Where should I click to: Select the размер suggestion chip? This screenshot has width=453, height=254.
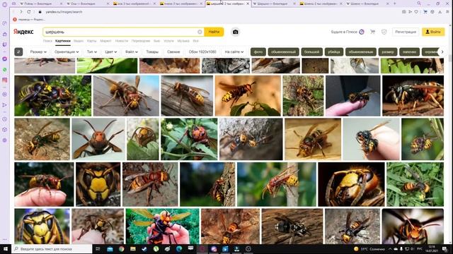point(388,52)
